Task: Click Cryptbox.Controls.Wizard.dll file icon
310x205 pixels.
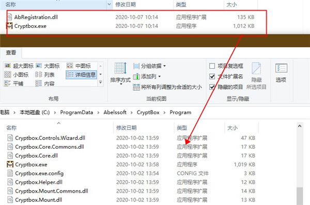Action: (10, 138)
